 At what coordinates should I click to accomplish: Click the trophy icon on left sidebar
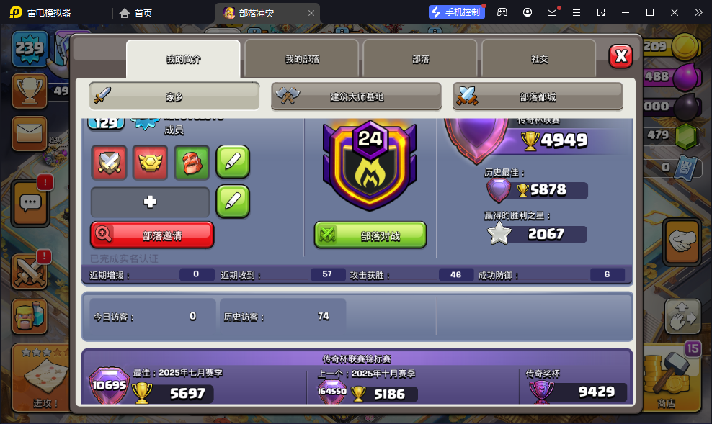tap(30, 91)
